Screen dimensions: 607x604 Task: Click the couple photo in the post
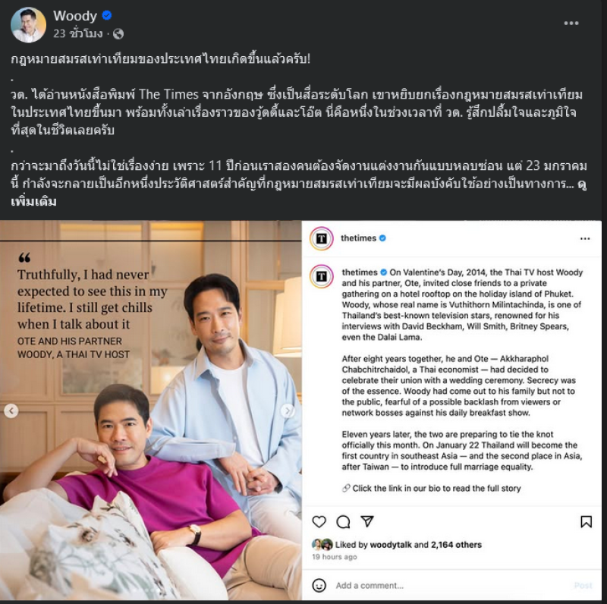(150, 411)
